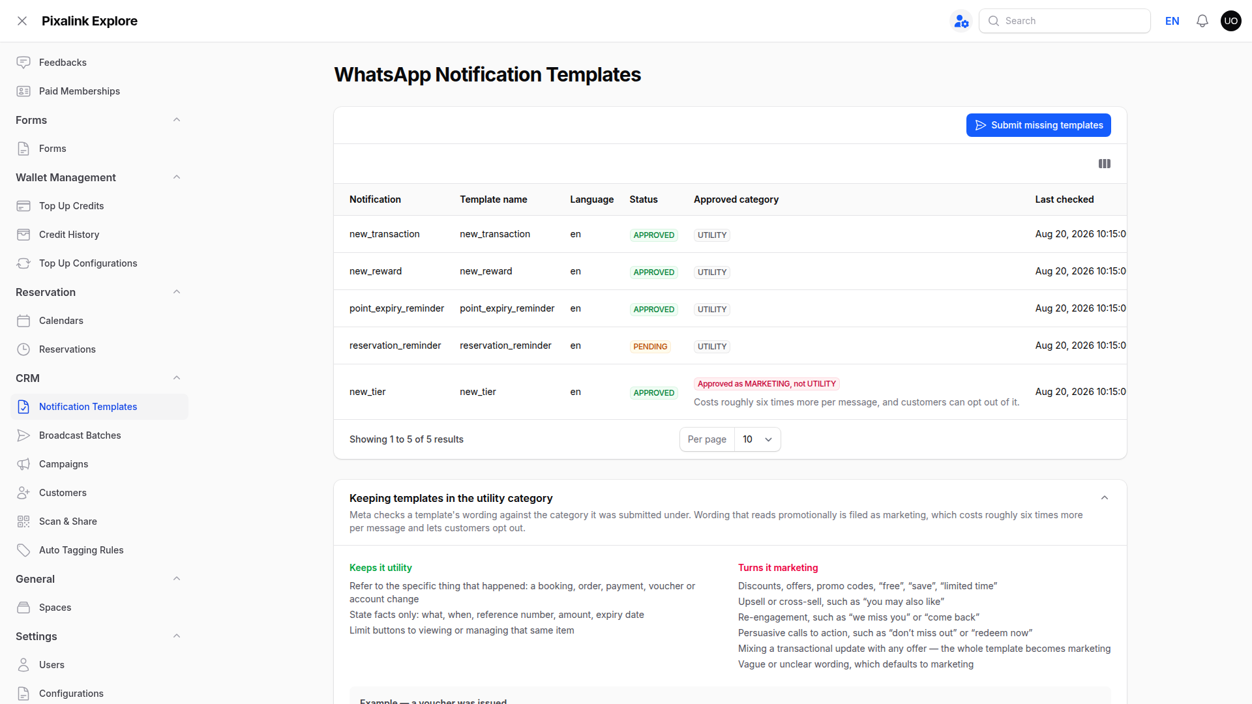
Task: Open the Per page dropdown
Action: click(x=757, y=439)
